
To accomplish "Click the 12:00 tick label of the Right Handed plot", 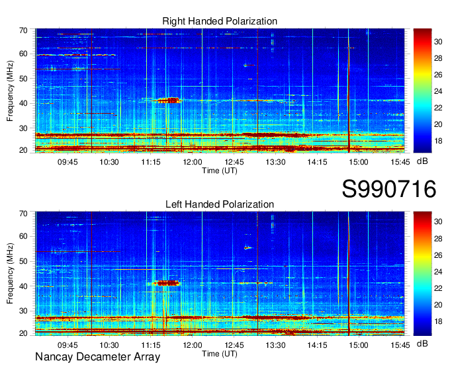I will 193,162.
